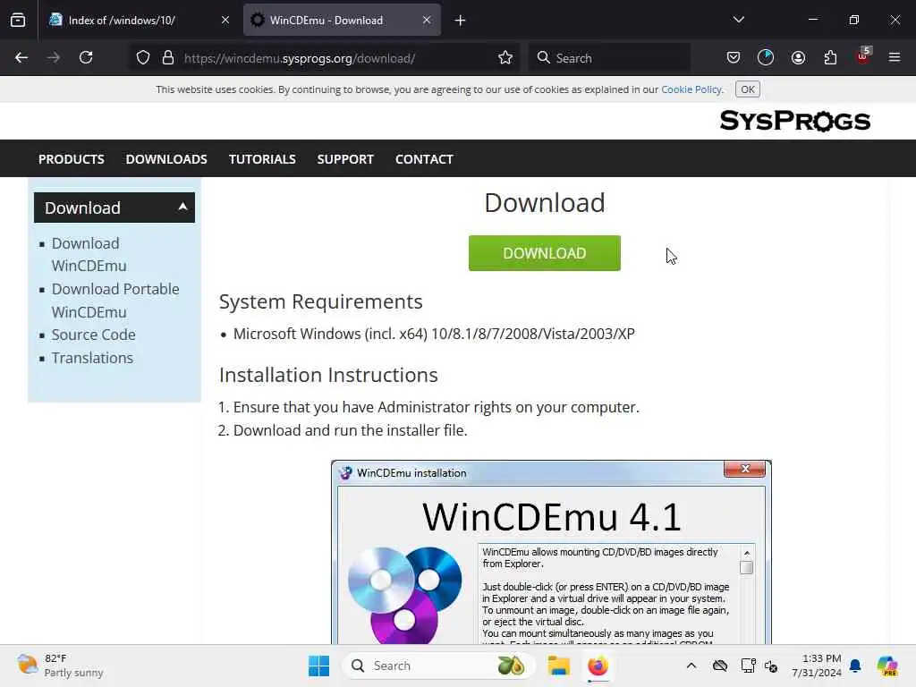Open the notifications bell icon
916x687 pixels.
point(855,666)
